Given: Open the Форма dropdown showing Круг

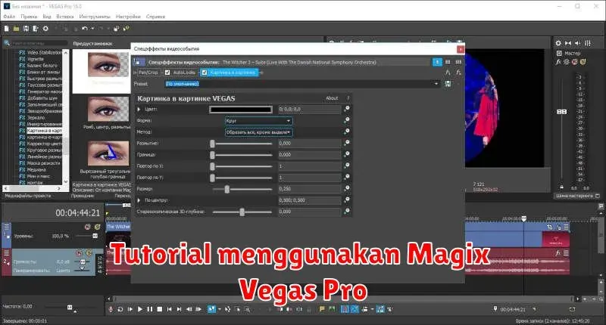Looking at the screenshot, I should tap(258, 121).
